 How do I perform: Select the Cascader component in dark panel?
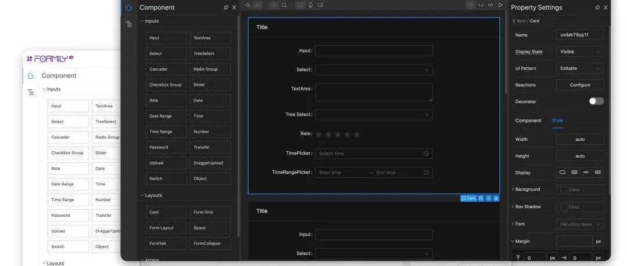(x=167, y=69)
